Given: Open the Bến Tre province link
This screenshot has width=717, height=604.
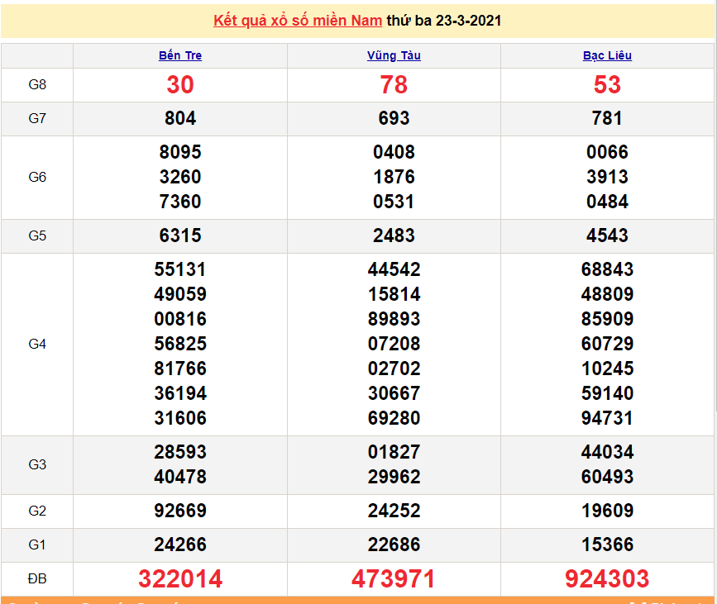Looking at the screenshot, I should coord(180,56).
